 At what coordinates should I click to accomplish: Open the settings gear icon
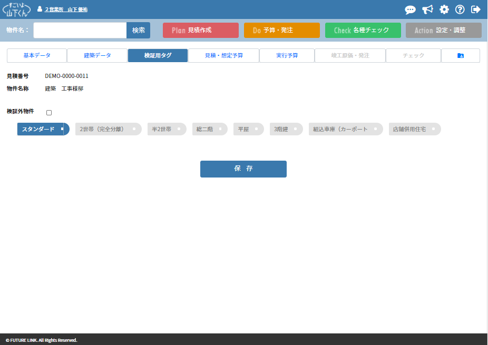coord(444,9)
